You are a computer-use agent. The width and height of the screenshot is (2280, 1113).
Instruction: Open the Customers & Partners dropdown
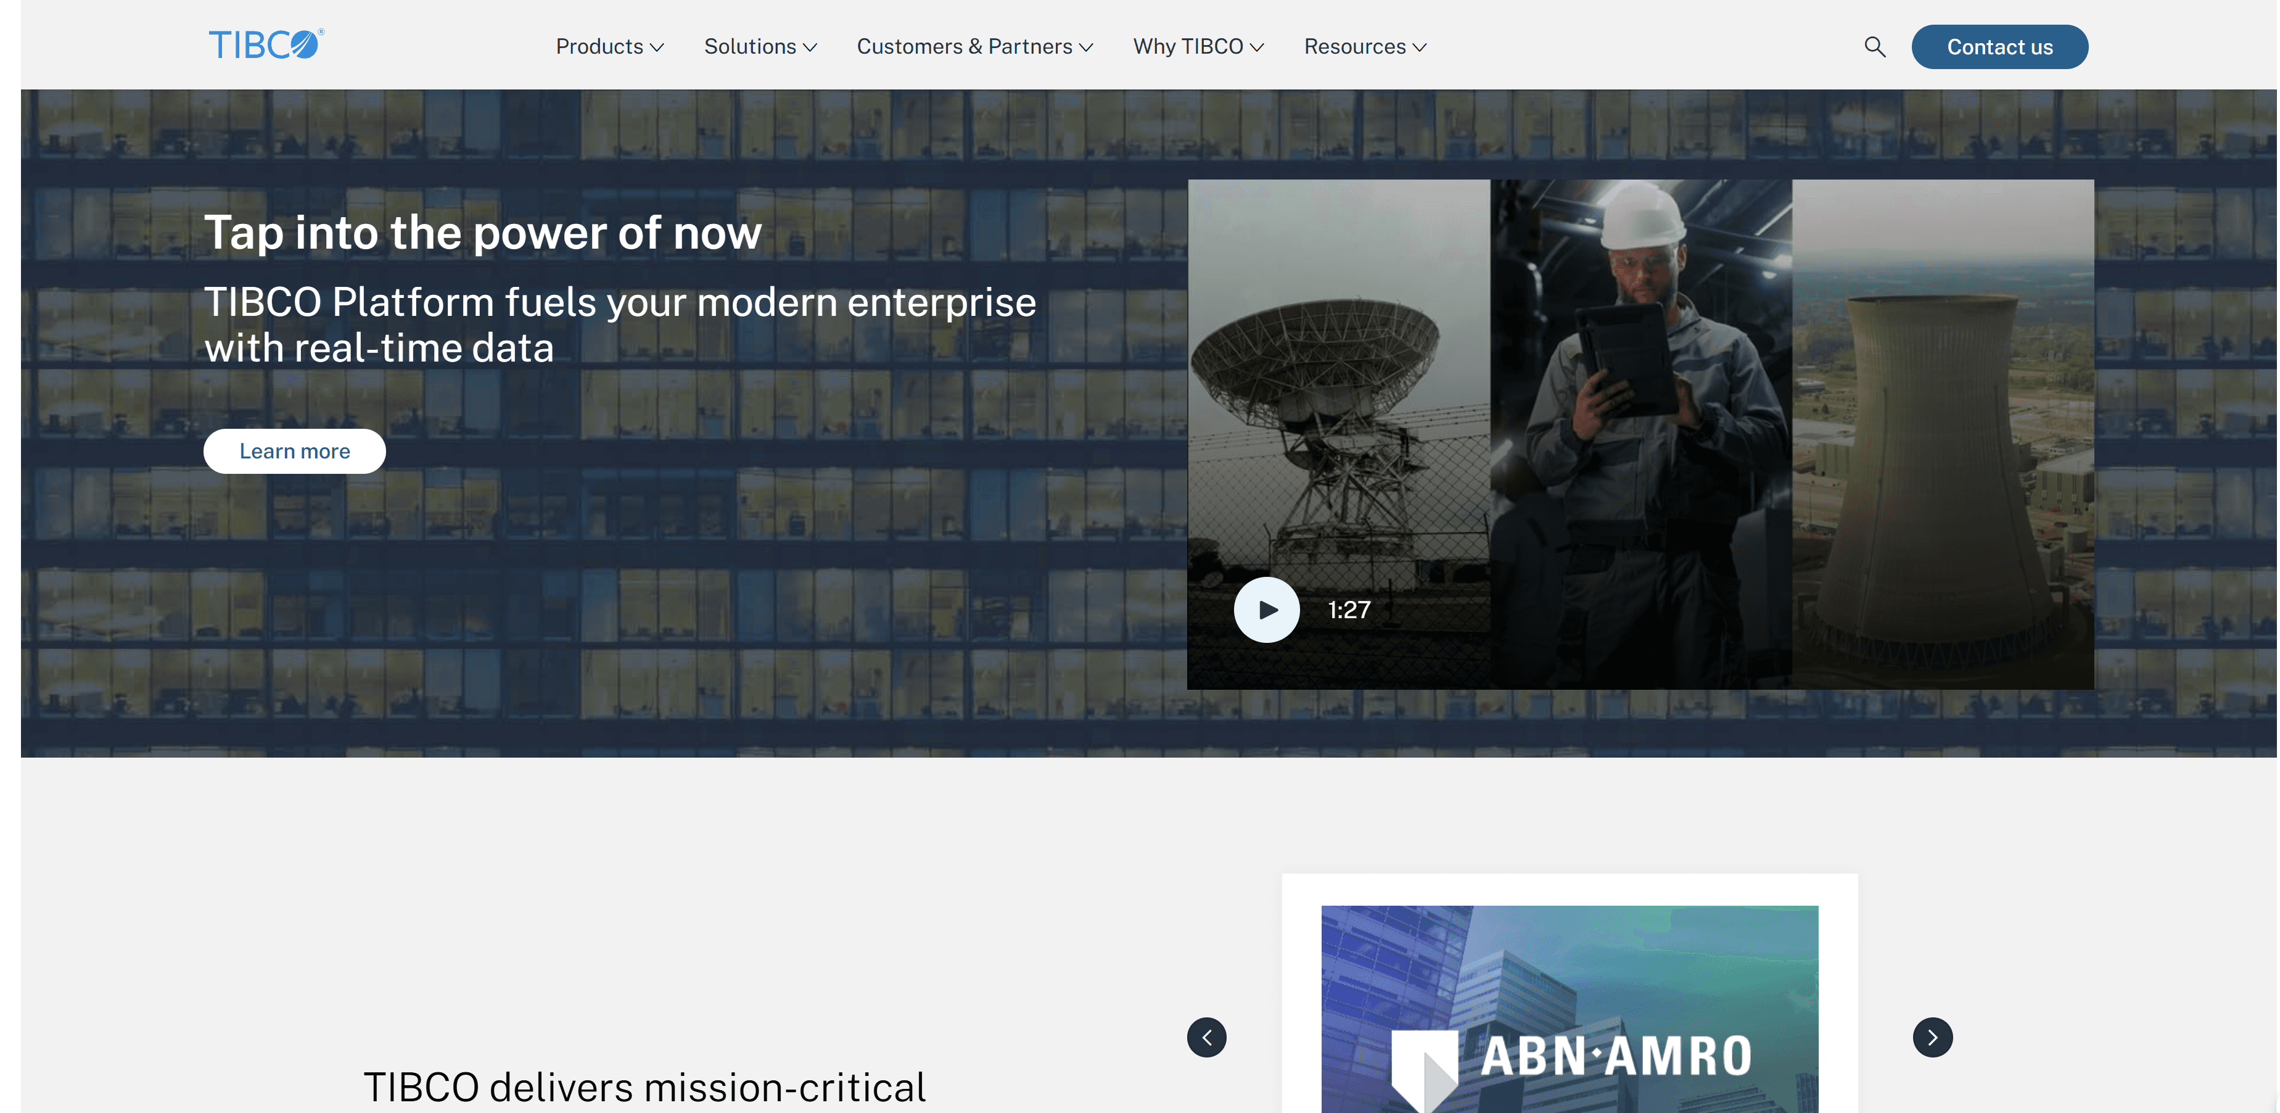974,47
